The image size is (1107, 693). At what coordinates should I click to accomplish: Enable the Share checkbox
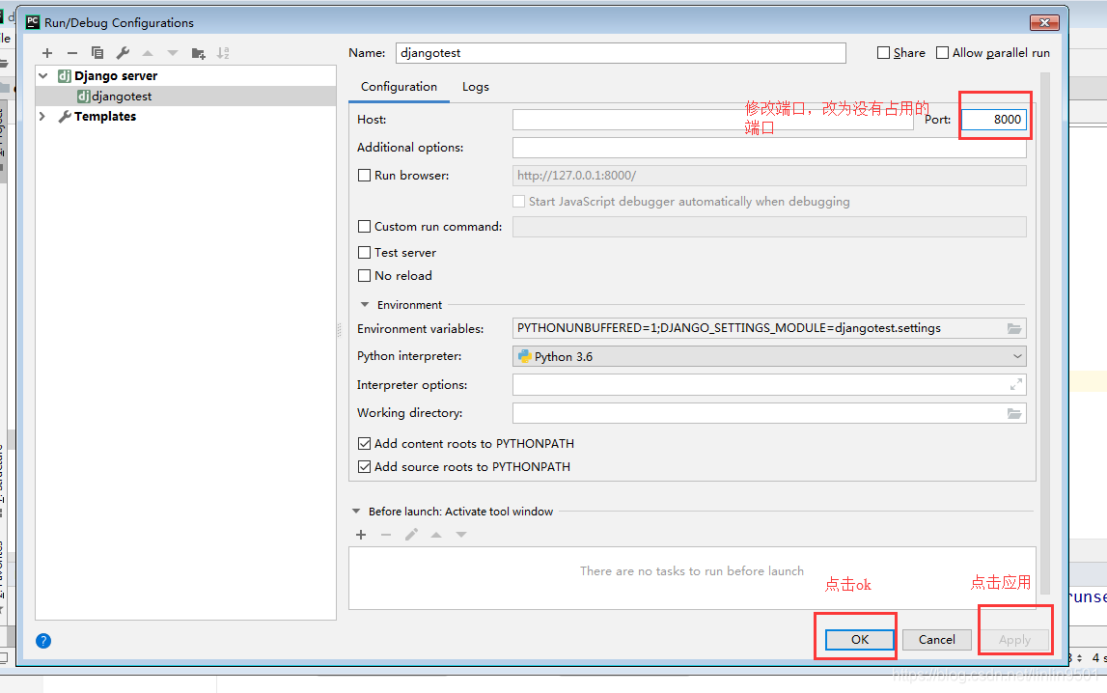881,52
